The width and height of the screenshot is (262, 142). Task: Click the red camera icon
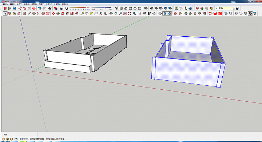pos(220,13)
